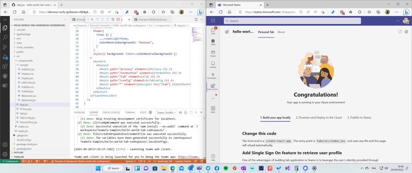Viewport: 412px width, 173px height.
Task: Open the Search view in VS Code activity bar
Action: click(5, 38)
